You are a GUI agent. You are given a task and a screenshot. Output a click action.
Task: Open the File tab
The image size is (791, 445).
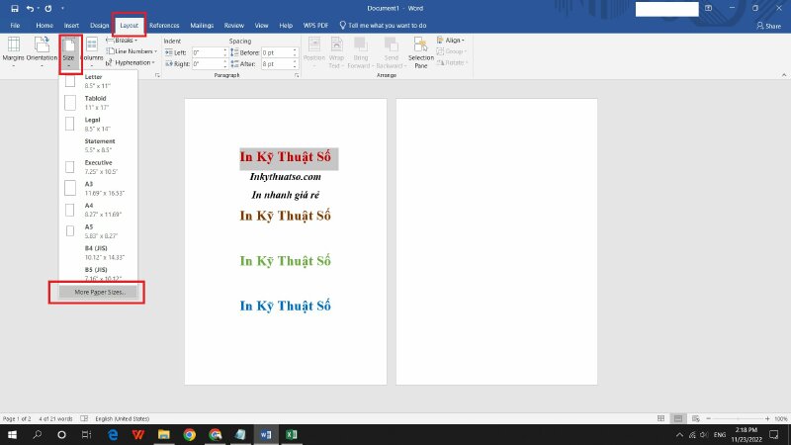[15, 26]
